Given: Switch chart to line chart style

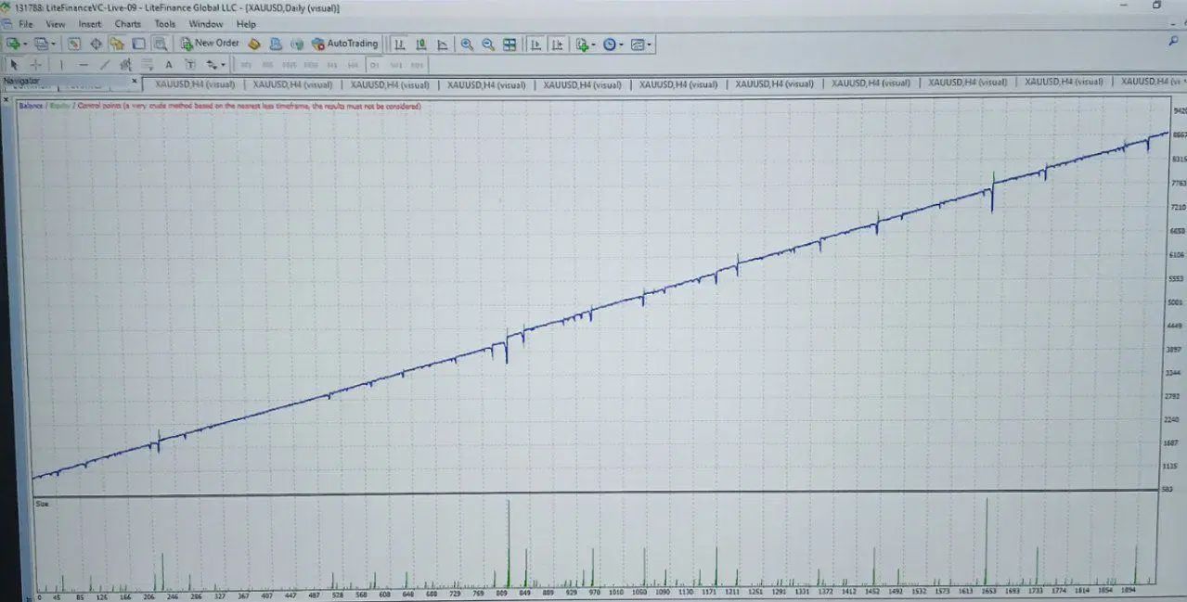Looking at the screenshot, I should click(x=442, y=44).
